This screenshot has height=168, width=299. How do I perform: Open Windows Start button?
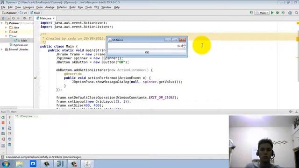6,164
